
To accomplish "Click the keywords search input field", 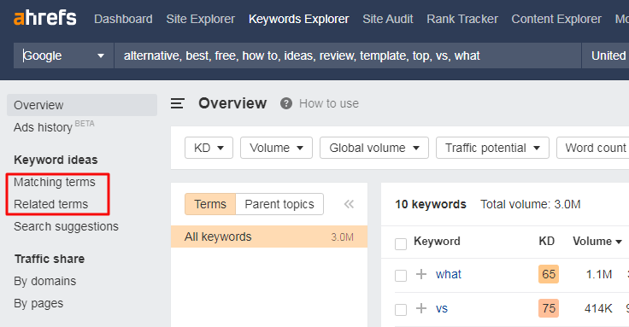I will (347, 55).
